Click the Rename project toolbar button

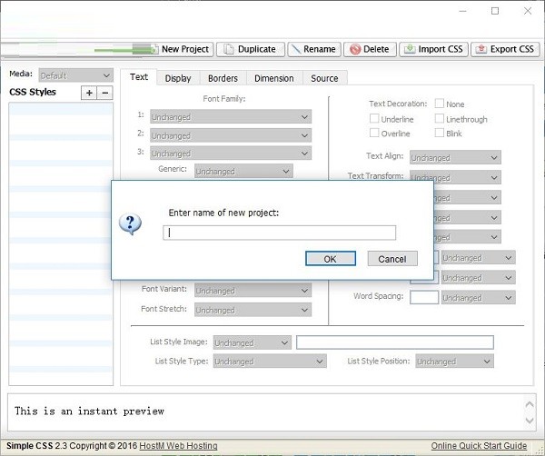tap(315, 49)
